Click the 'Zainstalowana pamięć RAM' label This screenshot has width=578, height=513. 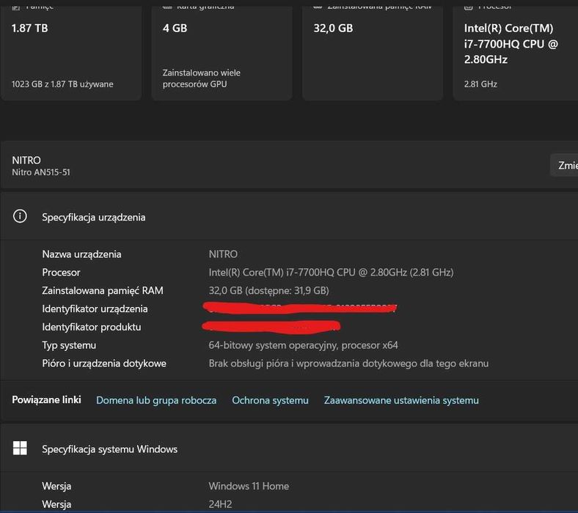click(x=103, y=290)
